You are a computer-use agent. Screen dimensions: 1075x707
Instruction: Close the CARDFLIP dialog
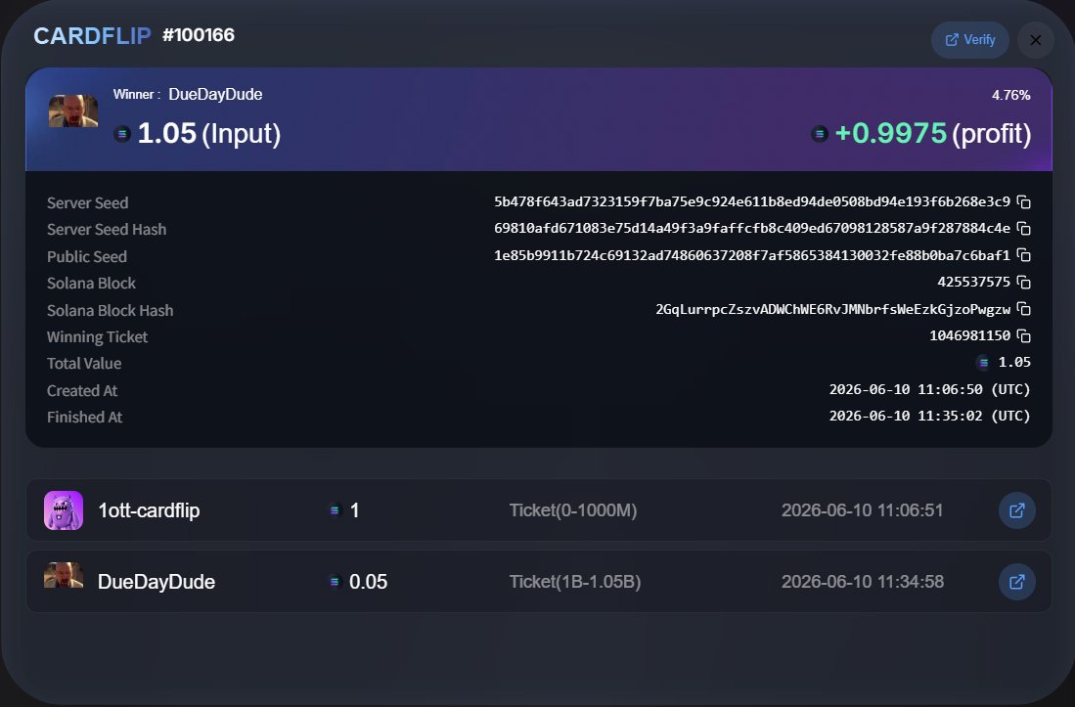1035,40
